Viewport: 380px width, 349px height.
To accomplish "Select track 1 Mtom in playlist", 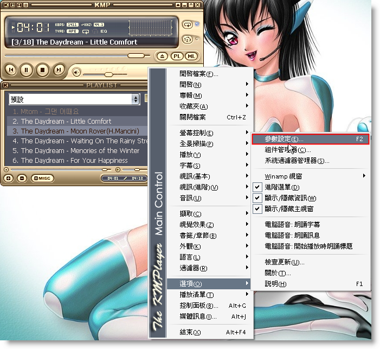I will (x=76, y=112).
